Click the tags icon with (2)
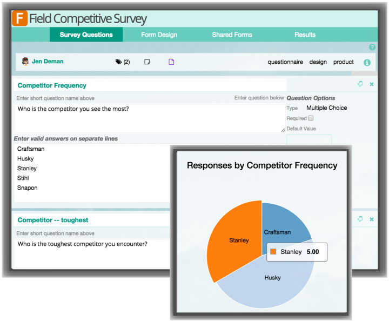Image resolution: width=389 pixels, height=321 pixels. (123, 62)
